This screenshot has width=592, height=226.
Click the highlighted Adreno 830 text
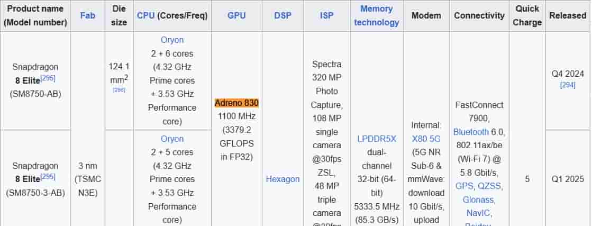236,103
